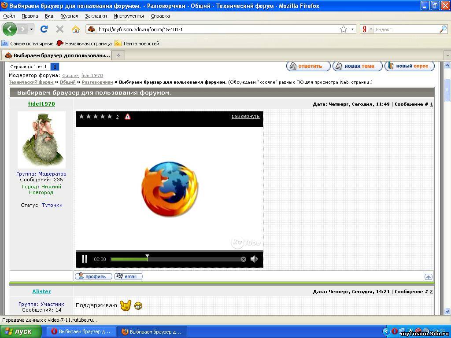Focus the Яндекс search field
The image size is (451, 338).
(406, 29)
